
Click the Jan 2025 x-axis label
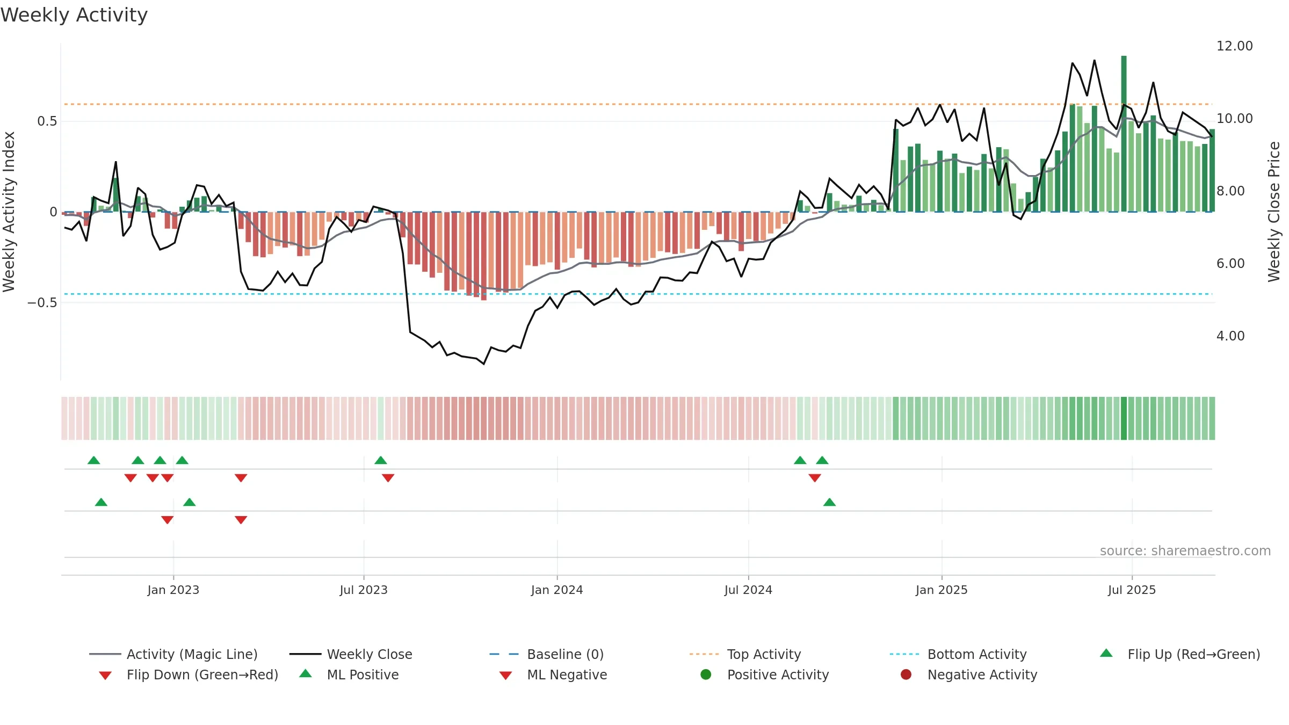[x=942, y=590]
